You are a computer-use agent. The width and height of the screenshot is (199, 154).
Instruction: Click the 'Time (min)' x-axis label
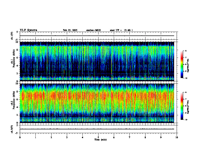click(x=101, y=140)
